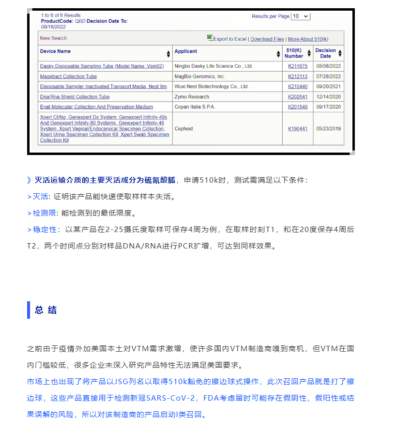Click decision date 12/14/2020
Viewport: 411px width, 434px height.
pyautogui.click(x=329, y=96)
